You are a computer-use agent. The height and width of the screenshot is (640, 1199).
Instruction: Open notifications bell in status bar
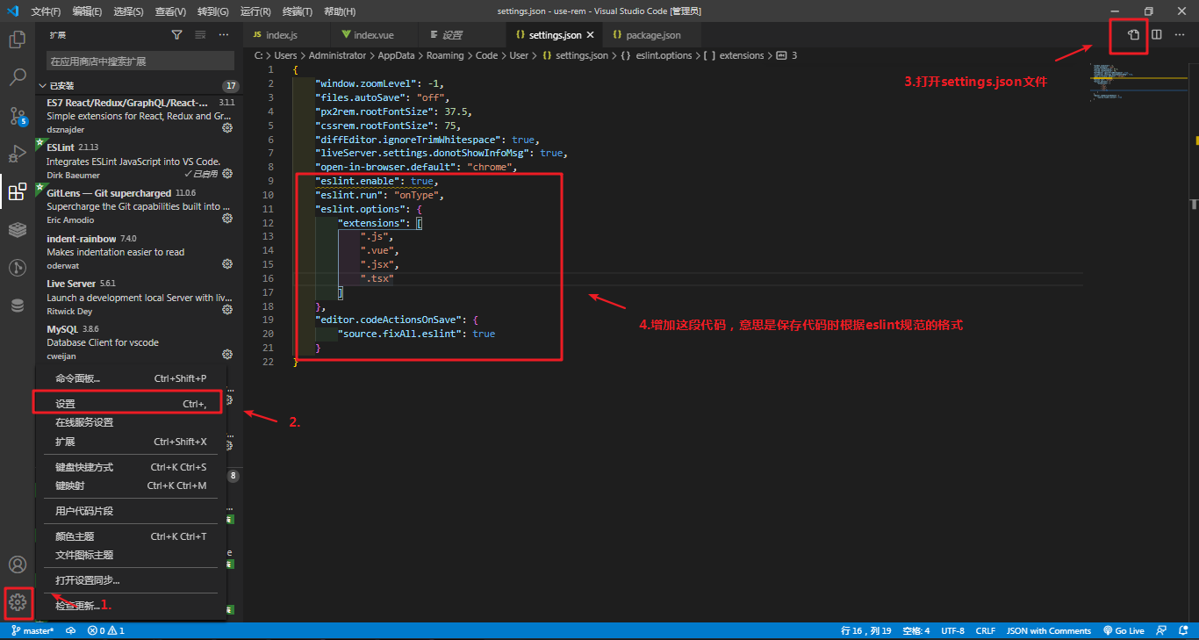point(1182,630)
